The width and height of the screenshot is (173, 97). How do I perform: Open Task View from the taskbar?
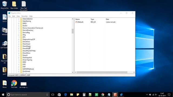(x=53, y=95)
